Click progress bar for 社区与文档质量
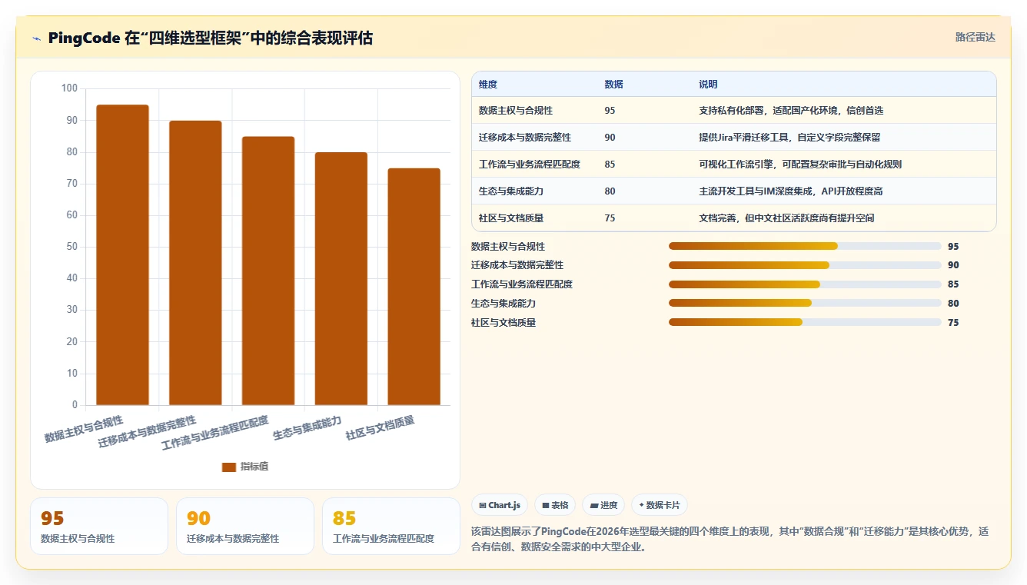This screenshot has width=1027, height=585. pos(805,322)
